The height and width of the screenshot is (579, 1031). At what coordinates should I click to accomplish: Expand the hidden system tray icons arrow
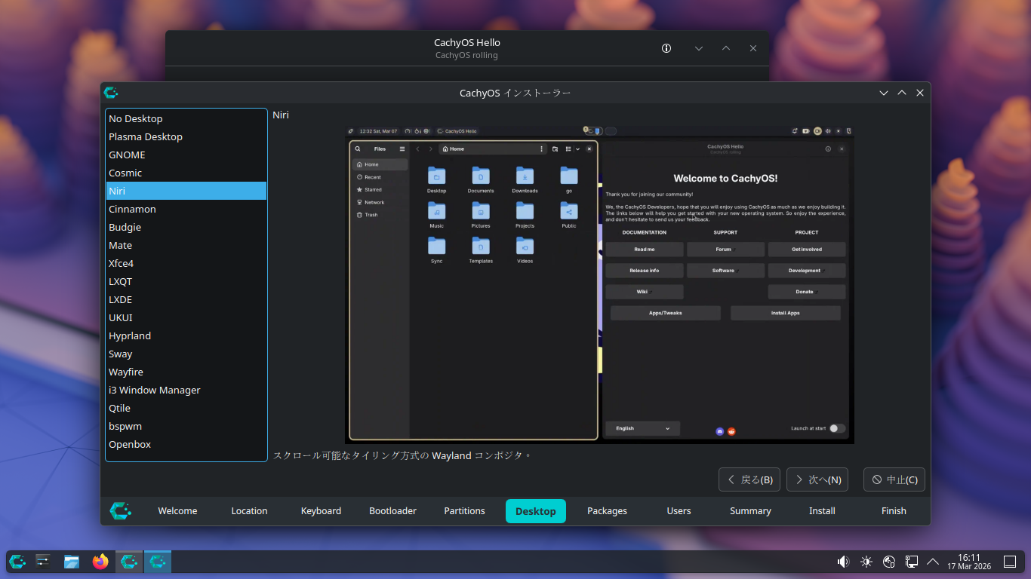click(x=933, y=562)
